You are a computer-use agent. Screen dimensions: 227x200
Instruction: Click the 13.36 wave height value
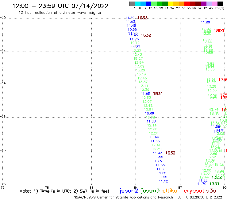pyautogui.click(x=212, y=90)
